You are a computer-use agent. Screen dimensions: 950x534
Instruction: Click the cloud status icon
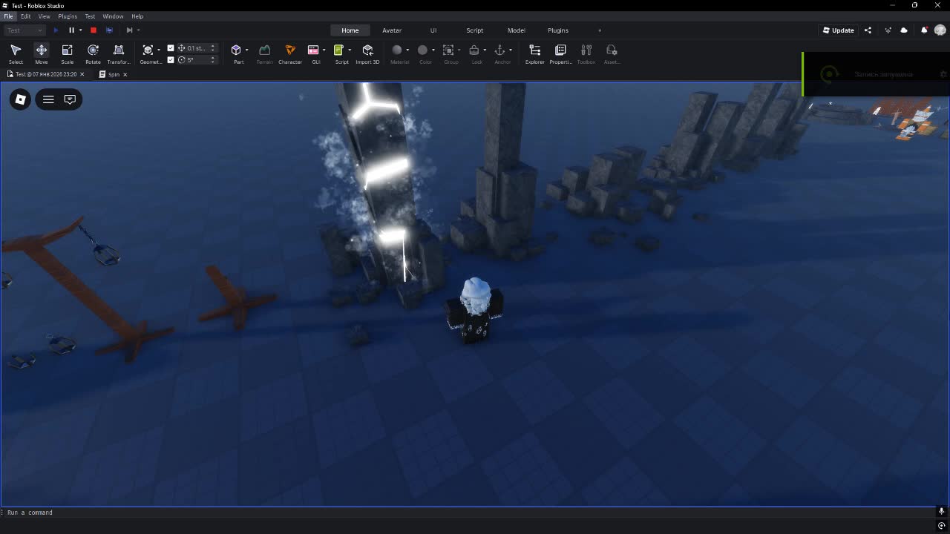tap(904, 30)
